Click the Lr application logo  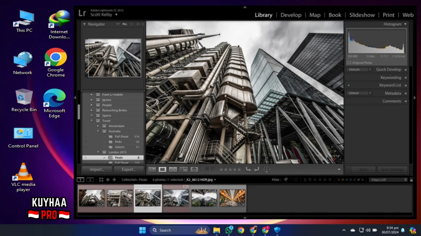[x=82, y=13]
